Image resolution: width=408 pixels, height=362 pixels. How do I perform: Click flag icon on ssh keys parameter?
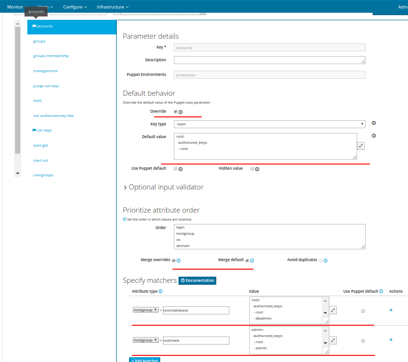pos(34,130)
